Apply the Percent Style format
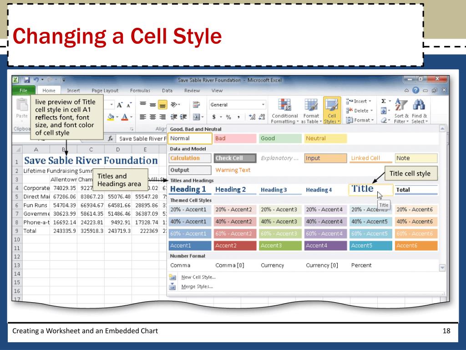 [228, 117]
